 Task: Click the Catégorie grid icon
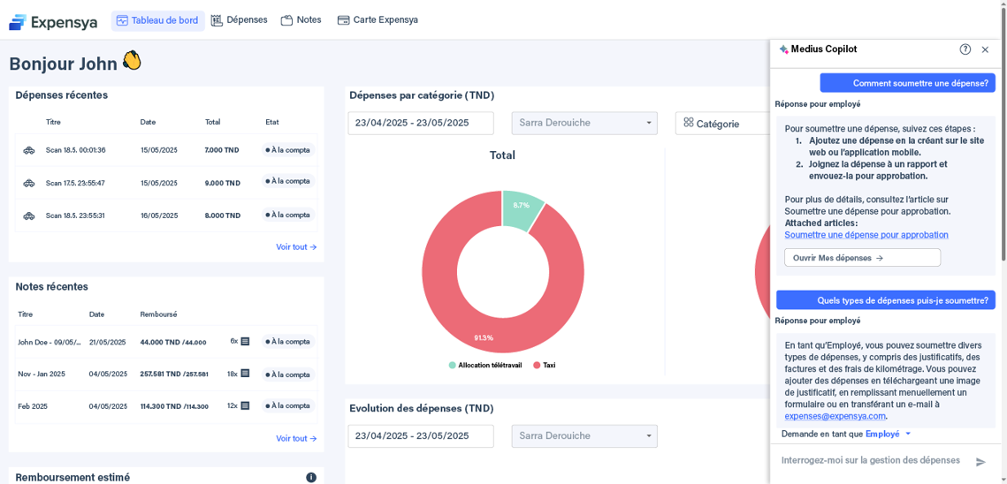(689, 123)
